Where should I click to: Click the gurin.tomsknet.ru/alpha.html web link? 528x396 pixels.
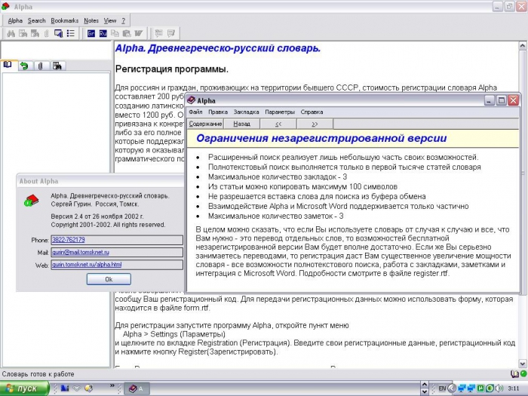(87, 265)
